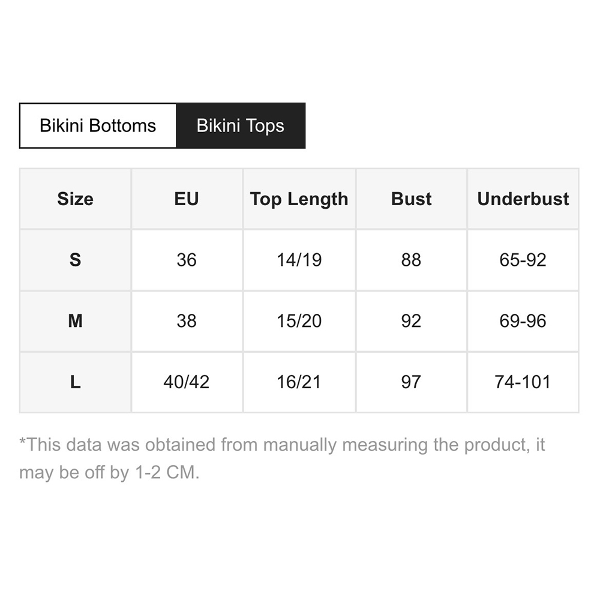Screen dimensions: 600x600
Task: Click the Top Length column header
Action: click(299, 199)
